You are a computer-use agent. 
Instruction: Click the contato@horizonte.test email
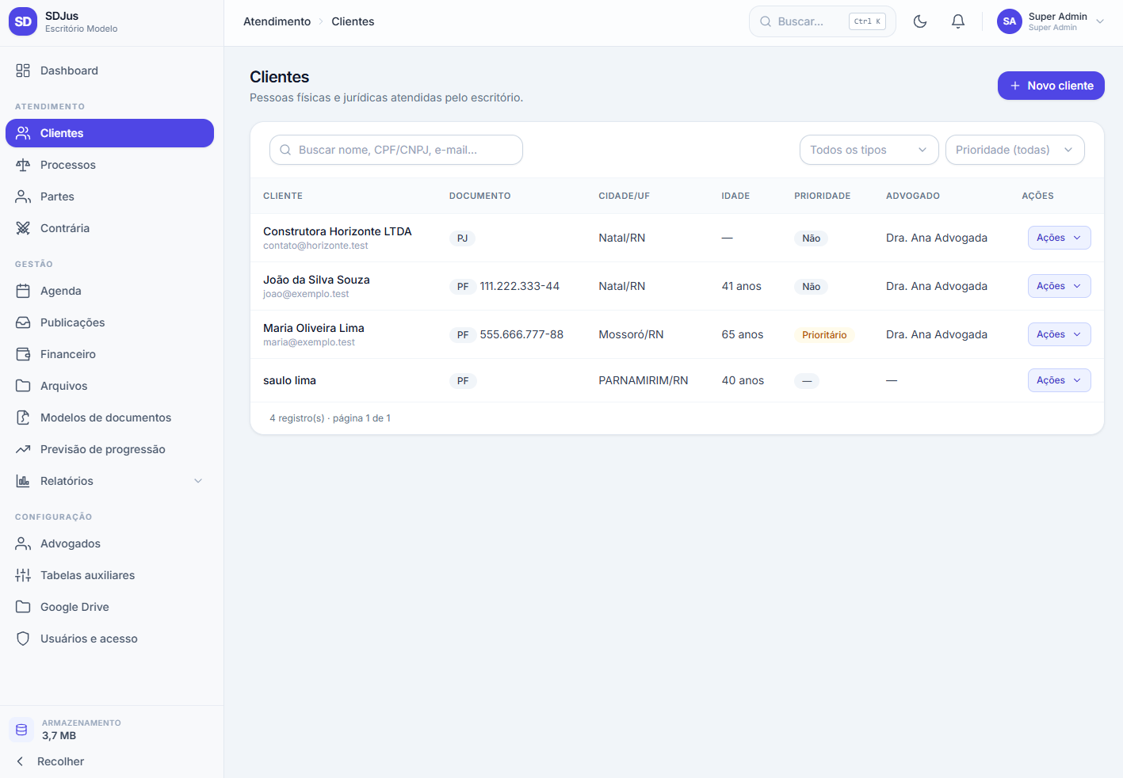[315, 246]
